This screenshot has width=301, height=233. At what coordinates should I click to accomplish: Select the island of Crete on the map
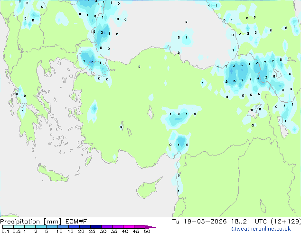click(x=52, y=174)
